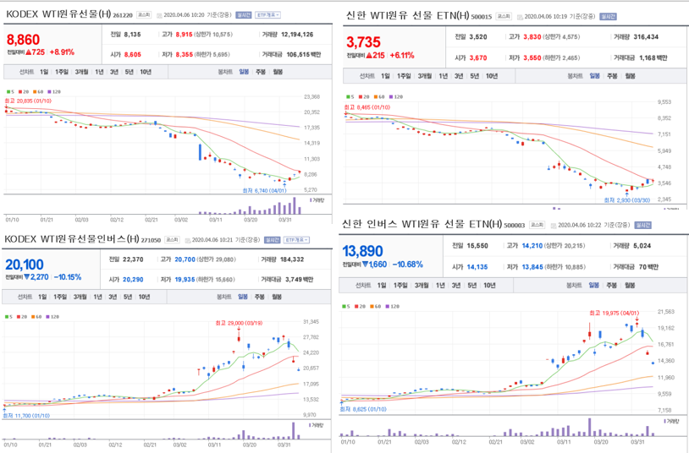The width and height of the screenshot is (689, 453).
Task: Click 실시간 badge in KODEX 261220 panel
Action: (x=244, y=15)
